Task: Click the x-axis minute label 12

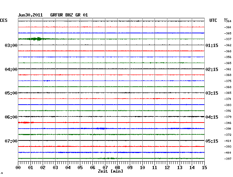Action: (167, 168)
